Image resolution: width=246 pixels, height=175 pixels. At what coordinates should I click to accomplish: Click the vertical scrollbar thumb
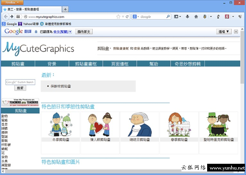click(x=242, y=57)
